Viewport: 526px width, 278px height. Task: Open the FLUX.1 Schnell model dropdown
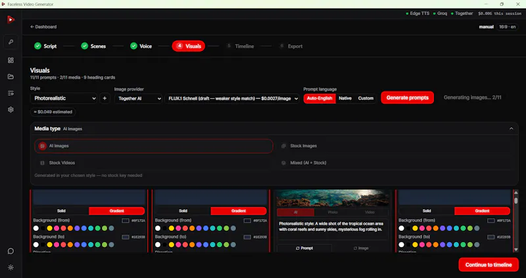click(x=232, y=98)
